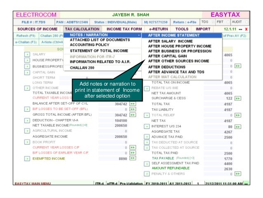Choose INFORMATION RELATED TO A.I.R.
263x198 pixels.
[103, 62]
